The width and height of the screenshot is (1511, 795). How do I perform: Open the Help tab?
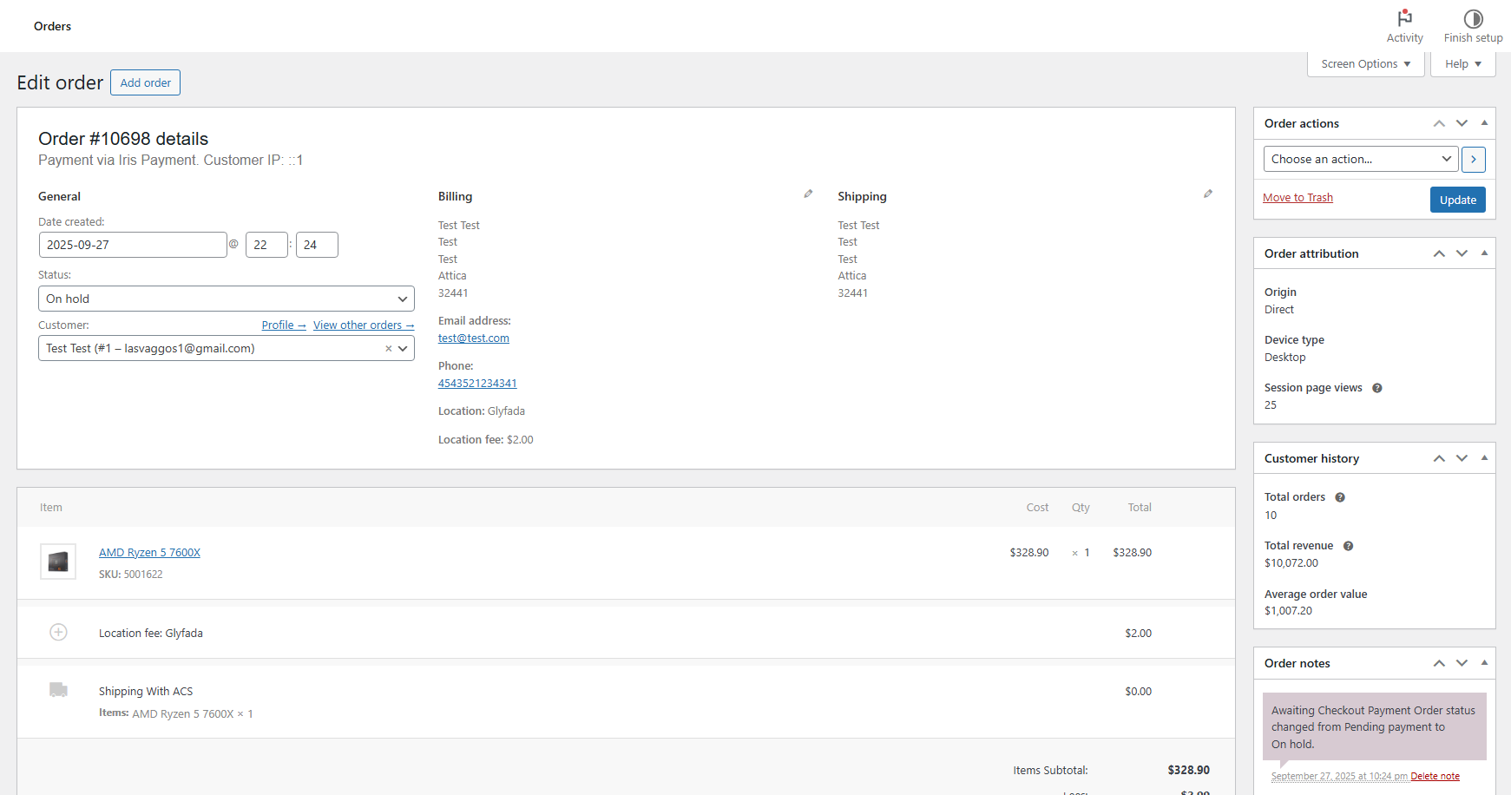point(1462,64)
